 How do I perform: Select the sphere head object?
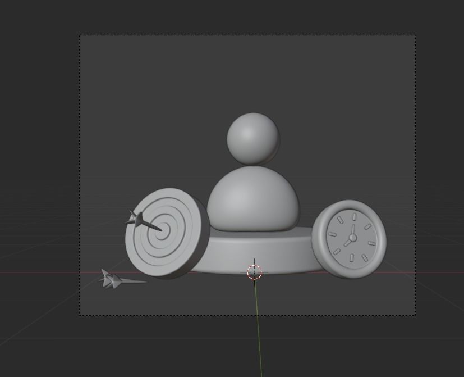[253, 139]
